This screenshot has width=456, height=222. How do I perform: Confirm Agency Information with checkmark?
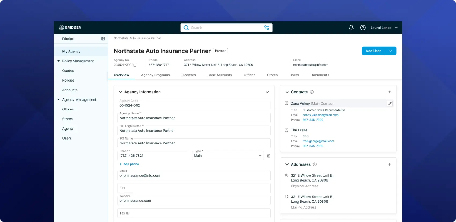[x=267, y=92]
